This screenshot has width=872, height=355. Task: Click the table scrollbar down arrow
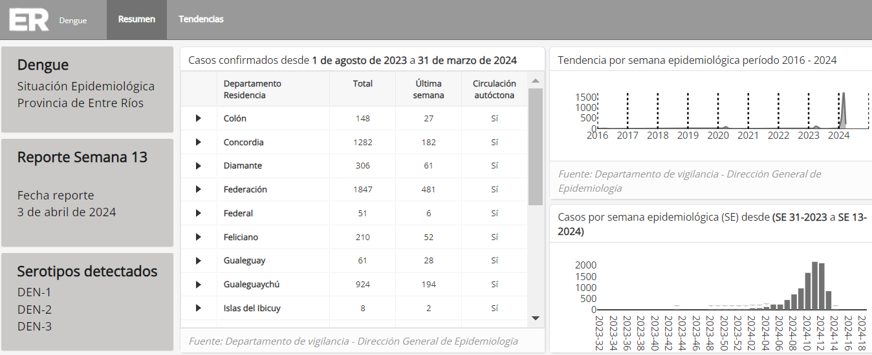point(535,318)
